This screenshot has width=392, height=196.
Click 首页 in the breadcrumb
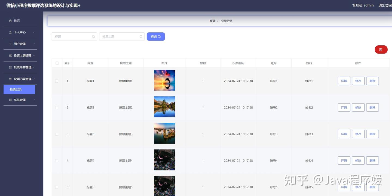pyautogui.click(x=212, y=21)
